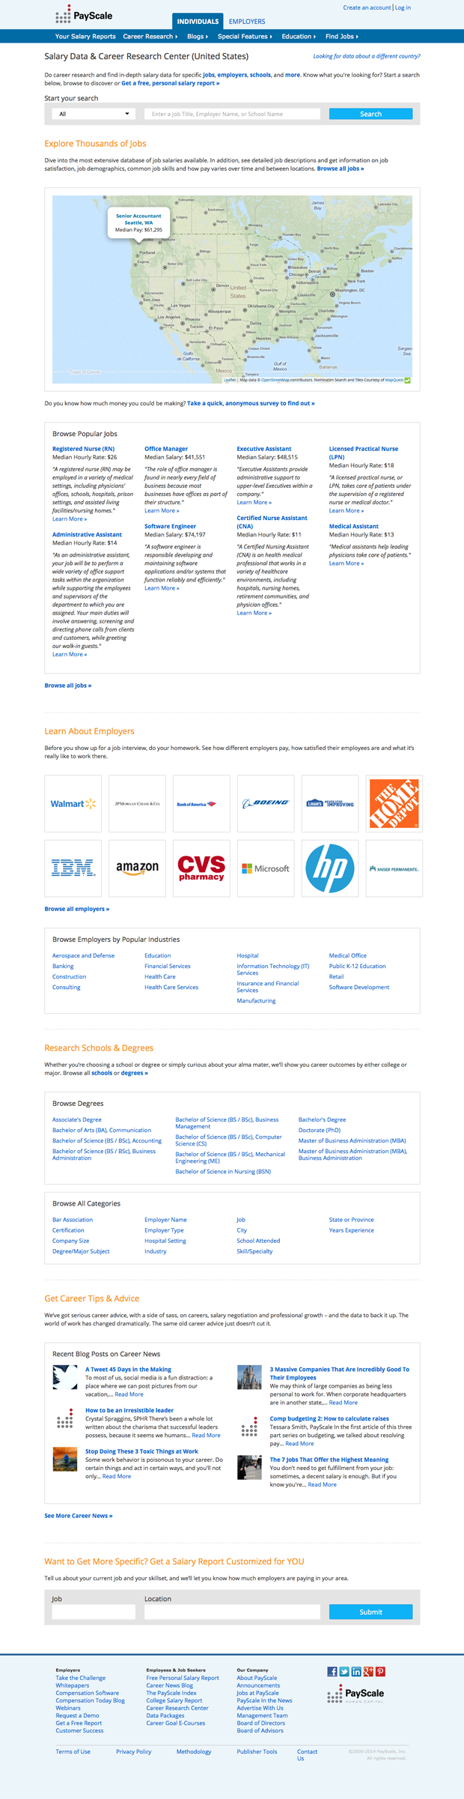Open the Doctorate (PhD) degree link
The width and height of the screenshot is (464, 1799).
[320, 1130]
